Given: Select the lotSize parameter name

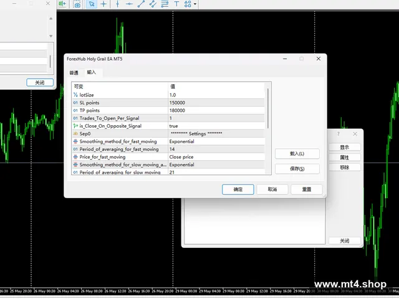Looking at the screenshot, I should point(87,95).
